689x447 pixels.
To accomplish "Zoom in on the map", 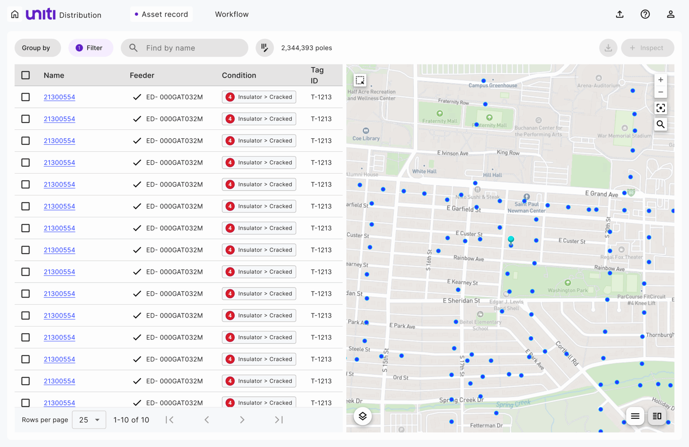I will [661, 80].
